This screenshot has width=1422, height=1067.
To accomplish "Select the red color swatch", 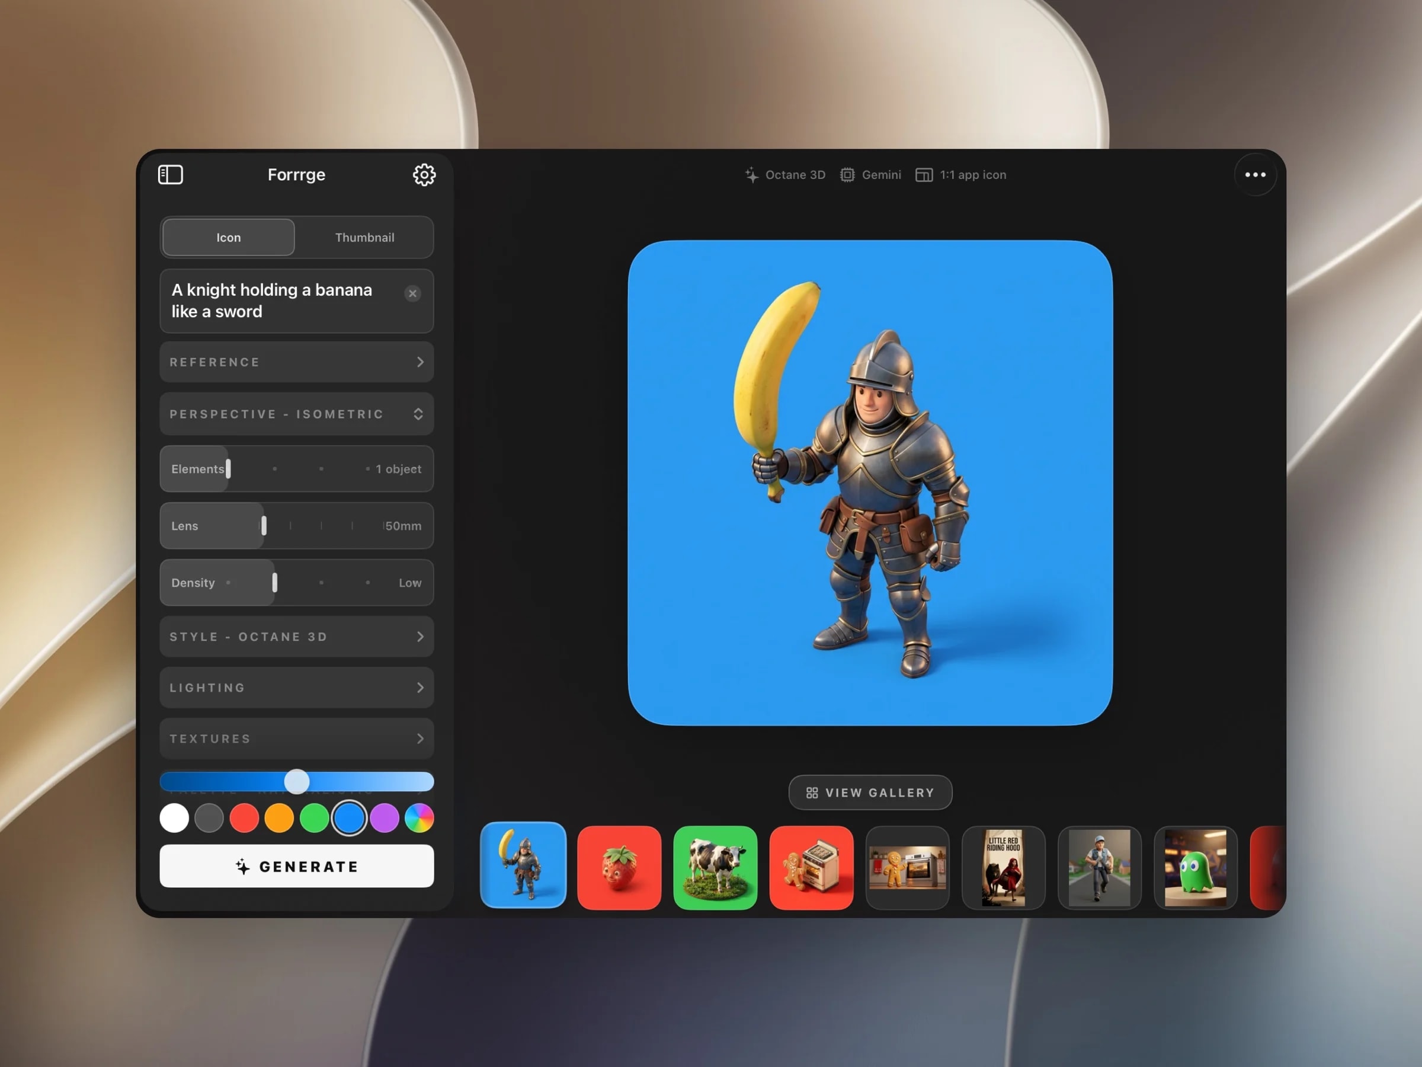I will click(244, 818).
